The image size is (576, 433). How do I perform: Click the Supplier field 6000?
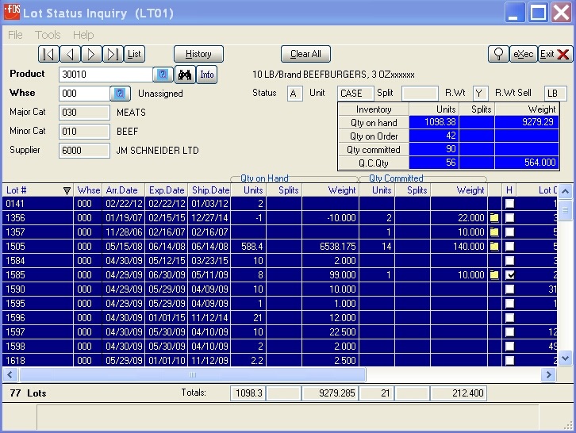click(84, 151)
